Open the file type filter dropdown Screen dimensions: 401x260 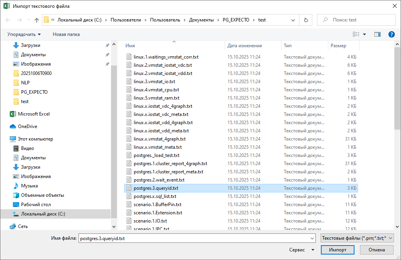[x=357, y=238]
